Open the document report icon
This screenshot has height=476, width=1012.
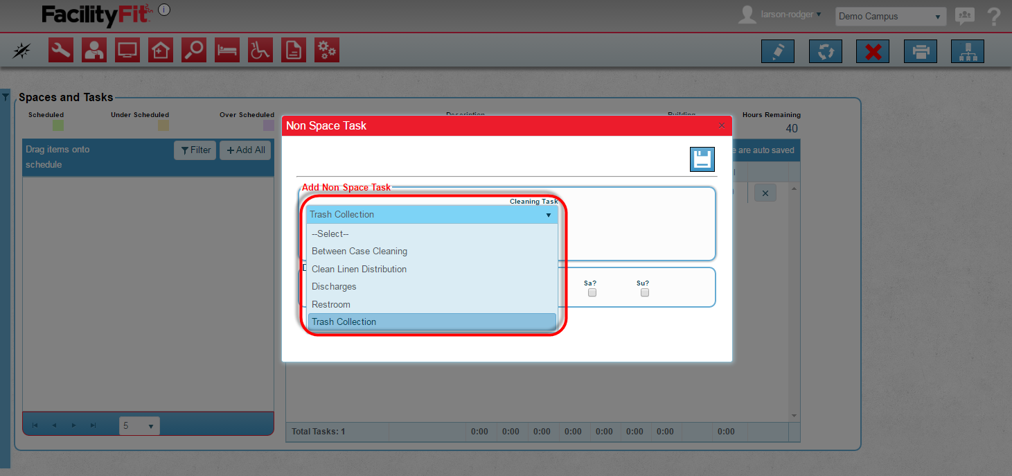tap(294, 51)
